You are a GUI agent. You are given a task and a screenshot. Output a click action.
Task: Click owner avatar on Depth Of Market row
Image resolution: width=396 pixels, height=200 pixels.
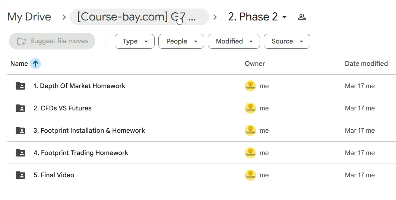pyautogui.click(x=250, y=86)
